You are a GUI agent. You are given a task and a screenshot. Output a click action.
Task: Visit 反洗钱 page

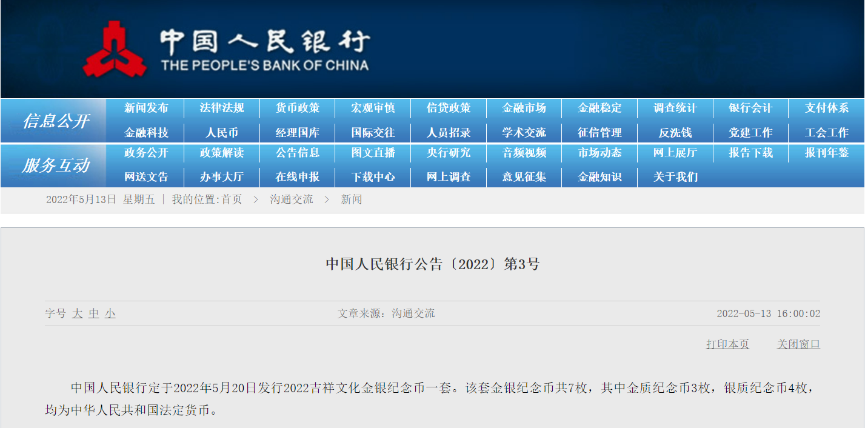(675, 132)
